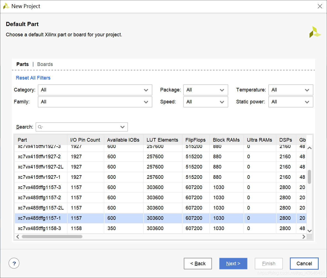This screenshot has height=278, width=327.
Task: Open the Static power dropdown
Action: click(x=291, y=102)
